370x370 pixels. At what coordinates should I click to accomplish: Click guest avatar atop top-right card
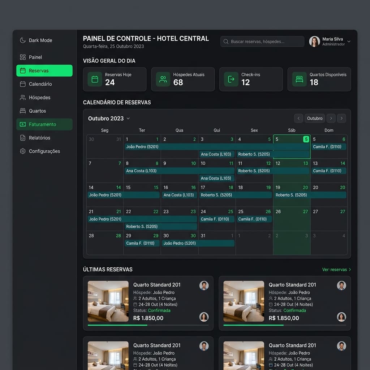pos(341,285)
